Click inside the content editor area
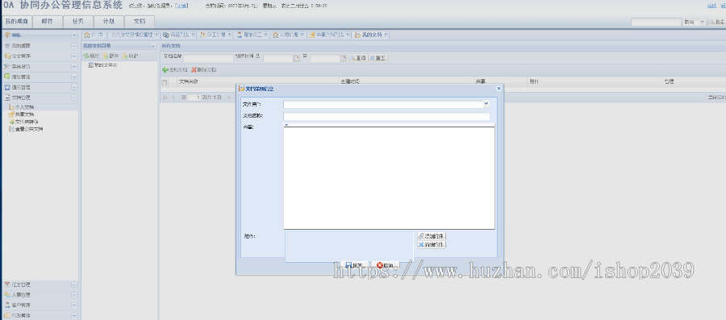Screen dimensions: 726x320 [x=389, y=178]
